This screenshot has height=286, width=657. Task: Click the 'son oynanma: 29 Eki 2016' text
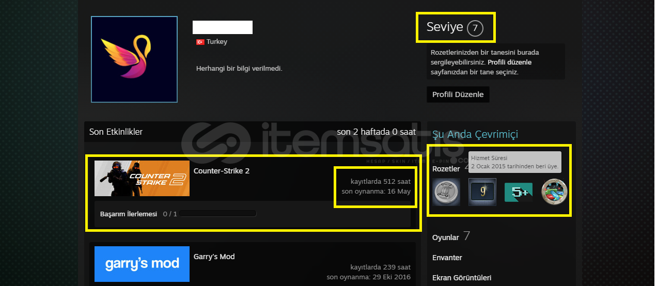point(369,277)
